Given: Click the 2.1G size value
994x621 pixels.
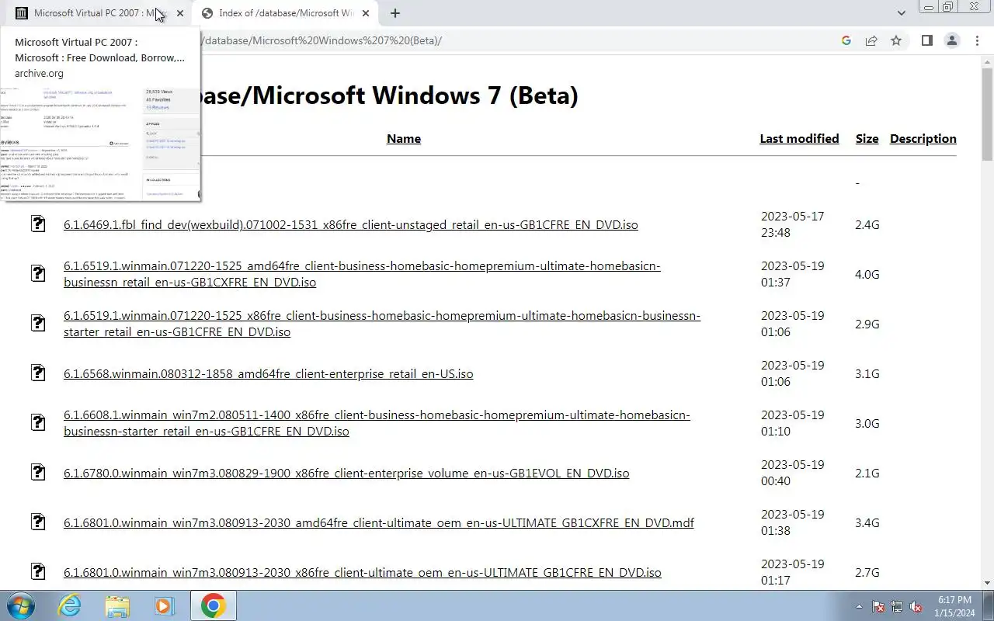Looking at the screenshot, I should [x=867, y=474].
